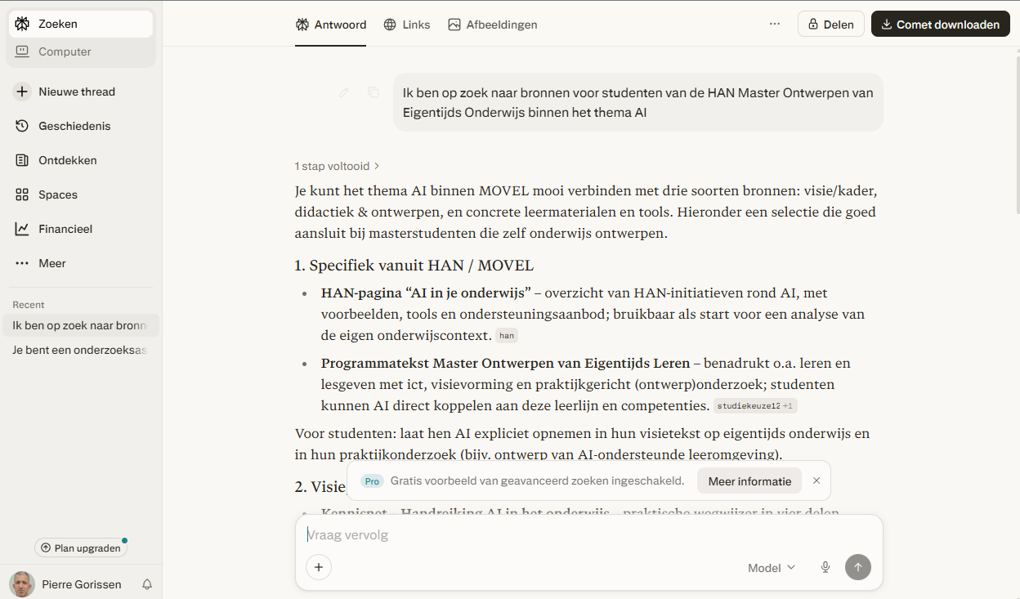Open the three-dot thread options menu
The height and width of the screenshot is (599, 1020).
(775, 25)
